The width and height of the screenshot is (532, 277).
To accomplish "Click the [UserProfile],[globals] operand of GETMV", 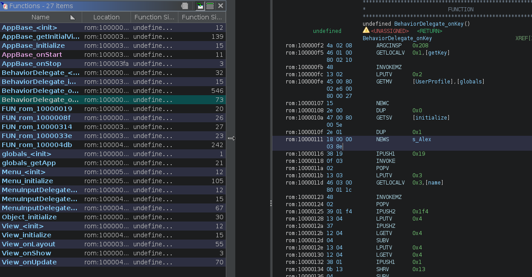I will point(448,82).
